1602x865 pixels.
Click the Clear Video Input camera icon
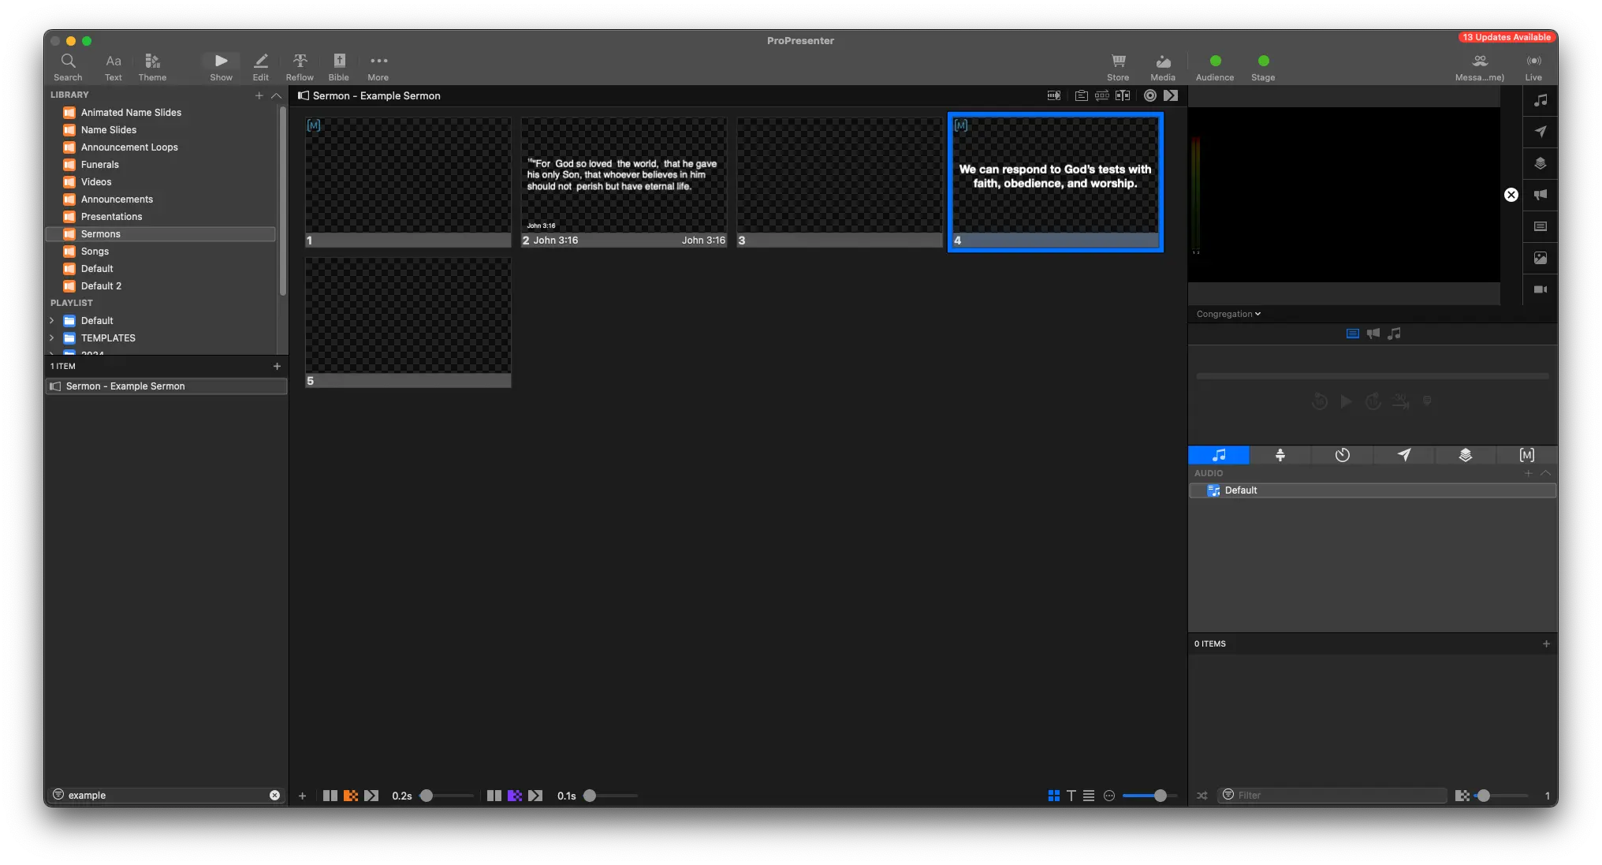coord(1540,289)
